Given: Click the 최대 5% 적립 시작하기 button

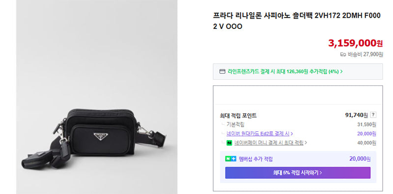Looking at the screenshot, I should pos(298,173).
